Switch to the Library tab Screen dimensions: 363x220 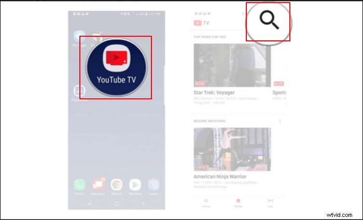[x=206, y=203]
